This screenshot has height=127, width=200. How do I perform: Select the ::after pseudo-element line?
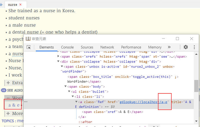pos(85,122)
